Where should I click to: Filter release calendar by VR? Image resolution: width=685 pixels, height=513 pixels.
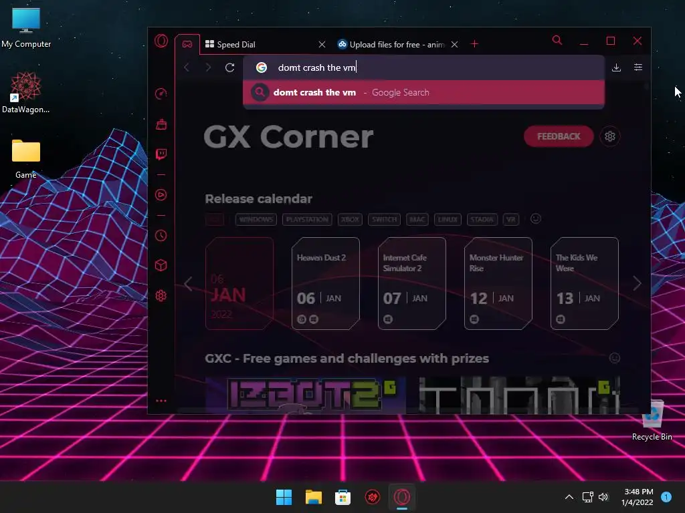tap(510, 219)
